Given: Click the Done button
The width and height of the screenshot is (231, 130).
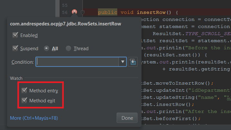Looking at the screenshot, I should (127, 118).
